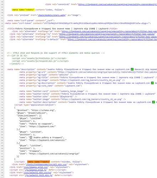This screenshot has height=178, width=157.
Task: Open the hreflang "ru" alternate link
Action: point(107,34)
